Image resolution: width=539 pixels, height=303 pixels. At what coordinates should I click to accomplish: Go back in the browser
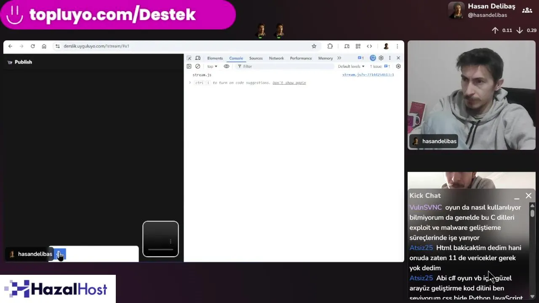pos(10,46)
